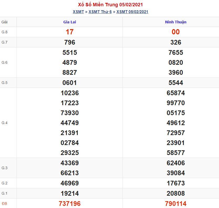Select Gia Lai number 02784

(70, 143)
